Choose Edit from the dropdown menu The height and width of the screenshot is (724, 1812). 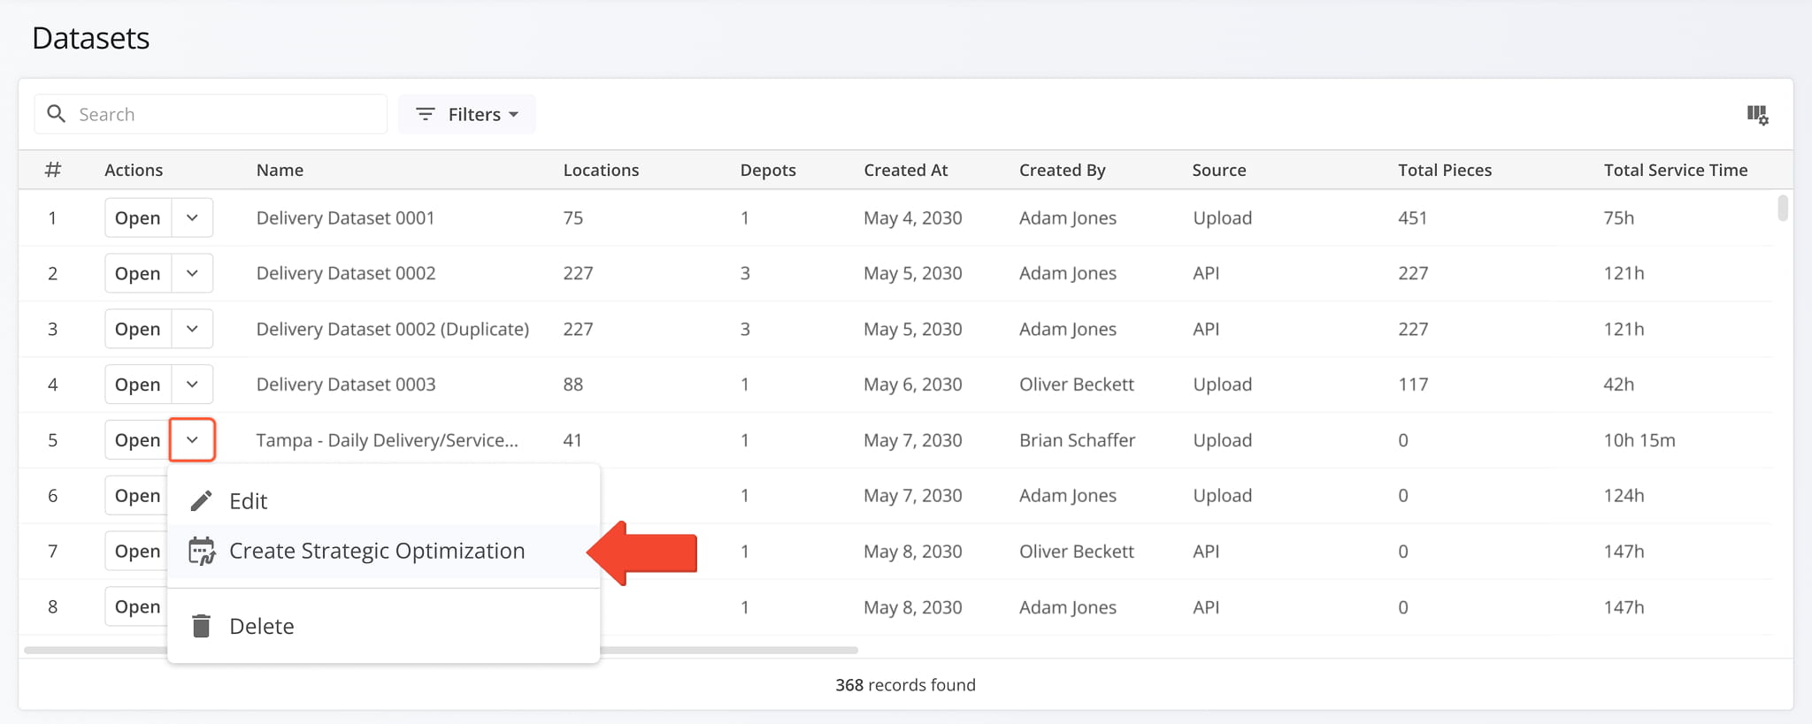pos(383,501)
